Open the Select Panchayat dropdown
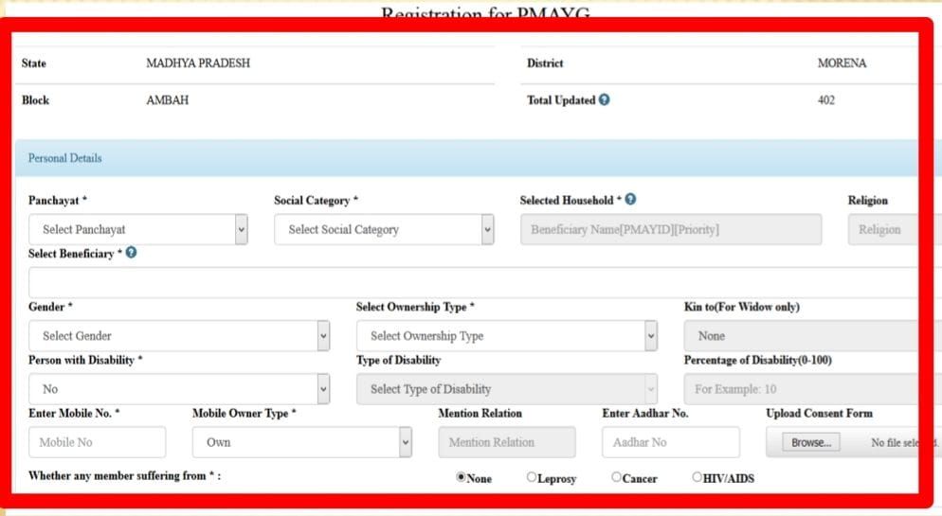Viewport: 942px width, 516px height. pyautogui.click(x=138, y=229)
